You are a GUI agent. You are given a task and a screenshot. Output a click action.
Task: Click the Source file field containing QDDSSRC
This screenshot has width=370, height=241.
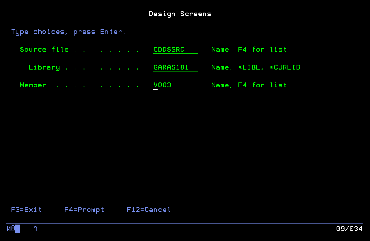pyautogui.click(x=175, y=50)
